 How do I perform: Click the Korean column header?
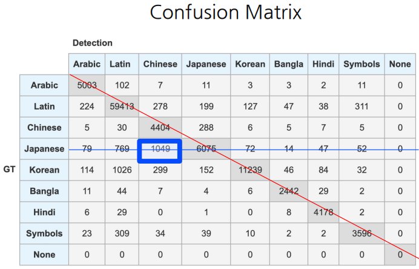(x=250, y=64)
